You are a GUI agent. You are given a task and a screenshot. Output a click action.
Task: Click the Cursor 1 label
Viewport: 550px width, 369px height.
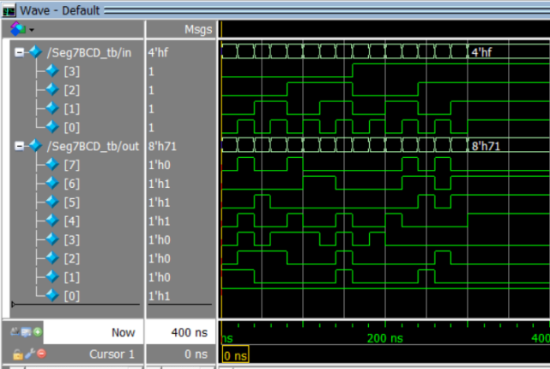click(112, 354)
